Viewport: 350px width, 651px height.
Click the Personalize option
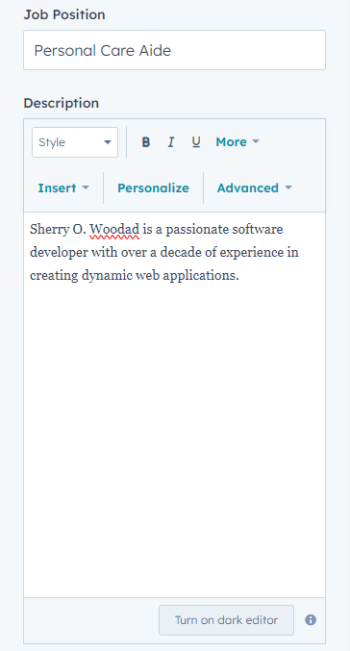153,188
